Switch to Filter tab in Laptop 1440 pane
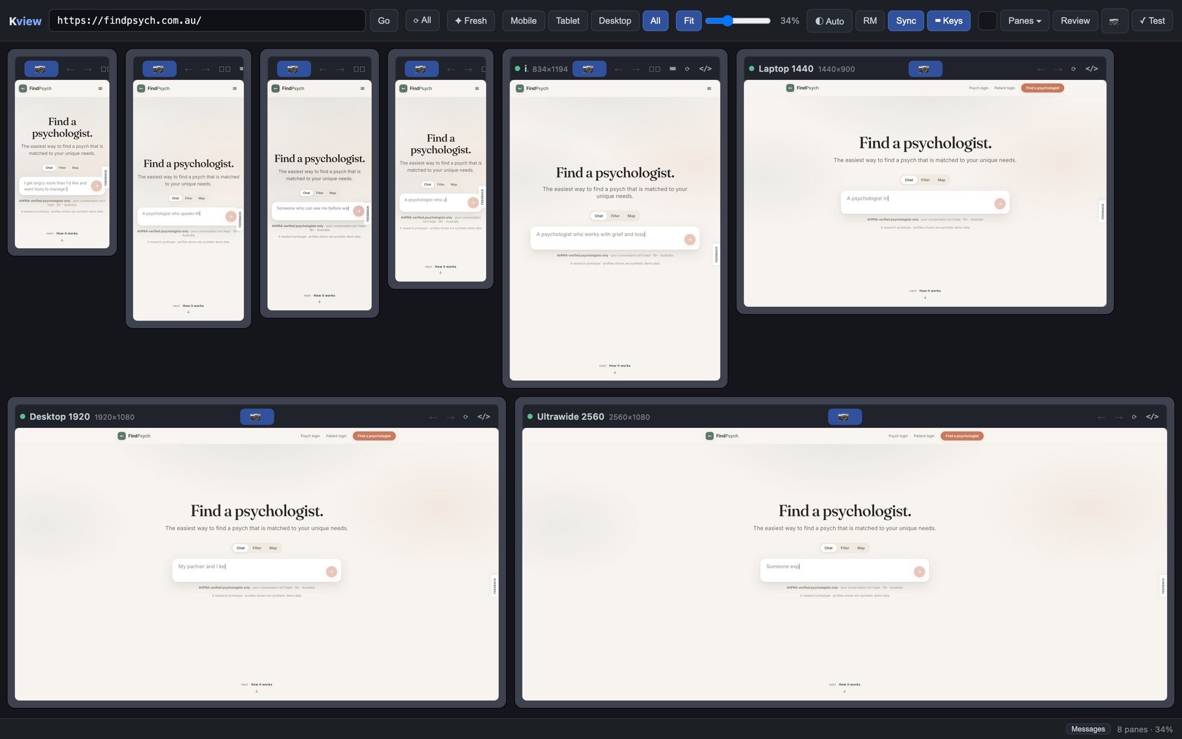Screen dimensions: 1182x739 (925, 180)
